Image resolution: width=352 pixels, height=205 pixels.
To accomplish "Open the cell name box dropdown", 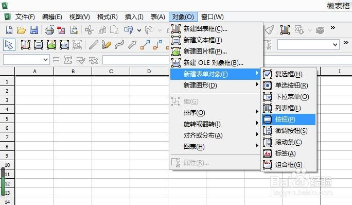I will [x=46, y=60].
